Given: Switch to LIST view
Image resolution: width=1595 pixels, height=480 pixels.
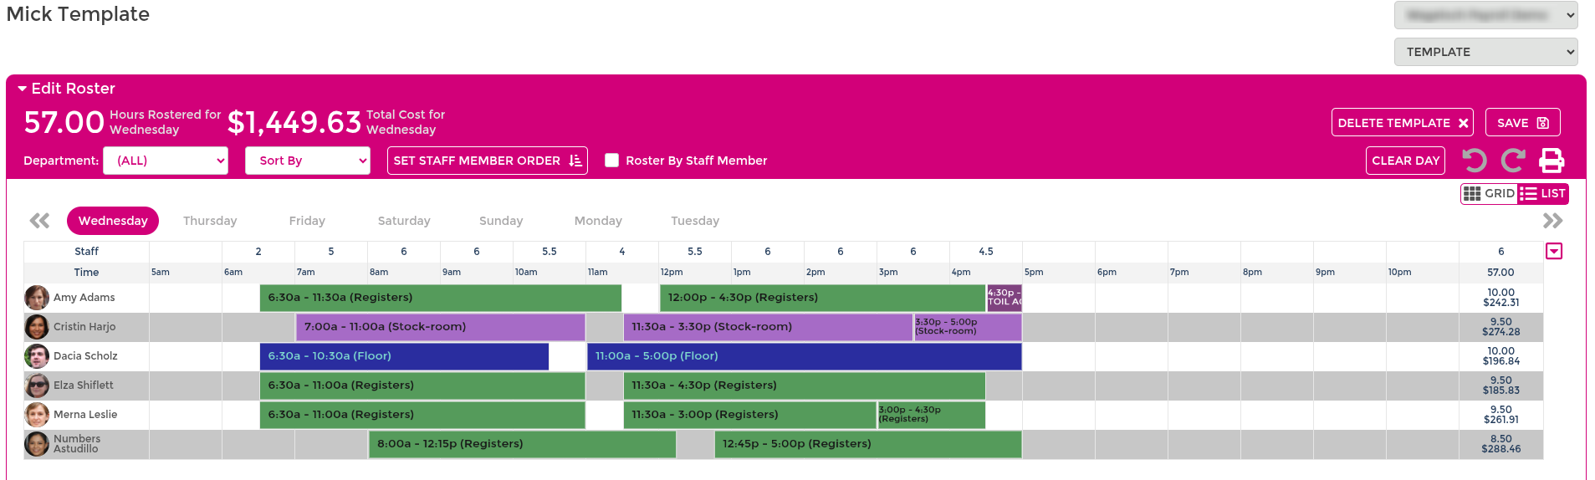Looking at the screenshot, I should click(x=1543, y=193).
